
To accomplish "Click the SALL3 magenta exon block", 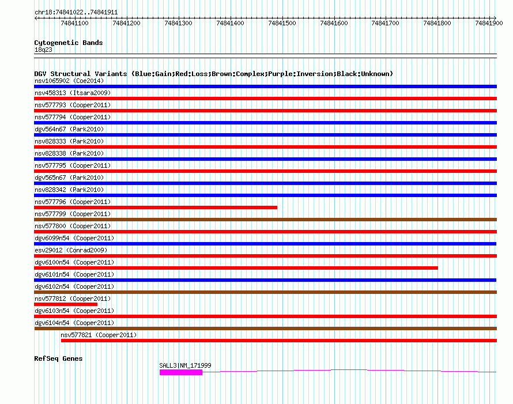I will (181, 372).
